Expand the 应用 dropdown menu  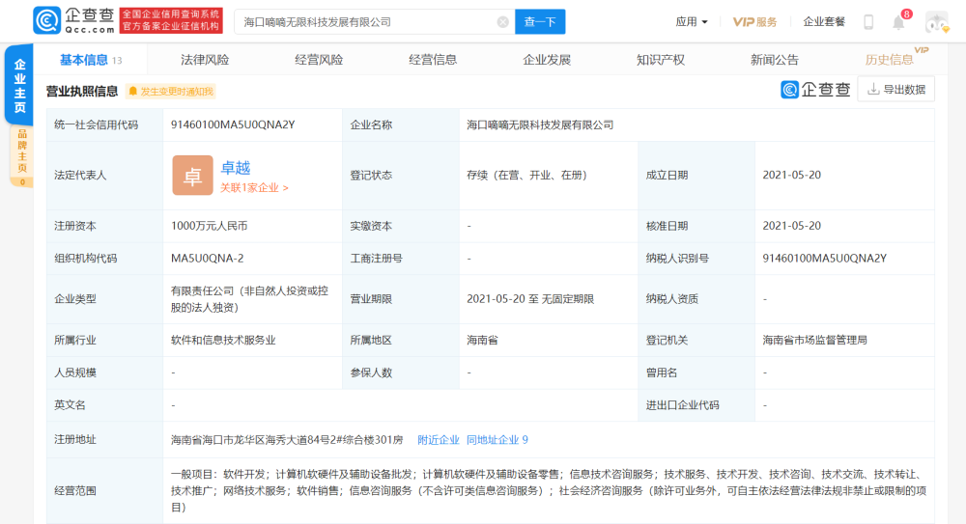[x=692, y=22]
